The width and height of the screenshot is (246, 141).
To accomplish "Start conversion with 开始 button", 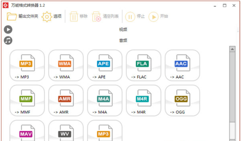I will coord(158,17).
